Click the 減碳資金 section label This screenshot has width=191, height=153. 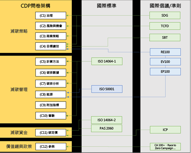pos(19,133)
